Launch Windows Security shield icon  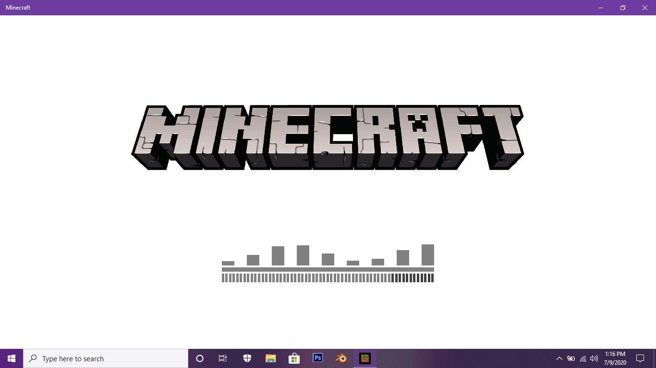pos(247,358)
